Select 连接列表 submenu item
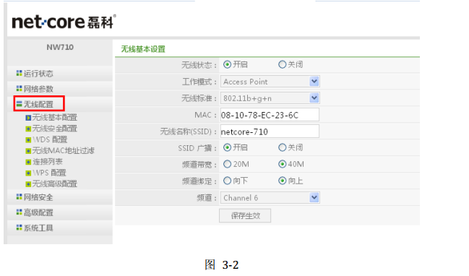Screen dimensions: 469x276 (x=48, y=162)
